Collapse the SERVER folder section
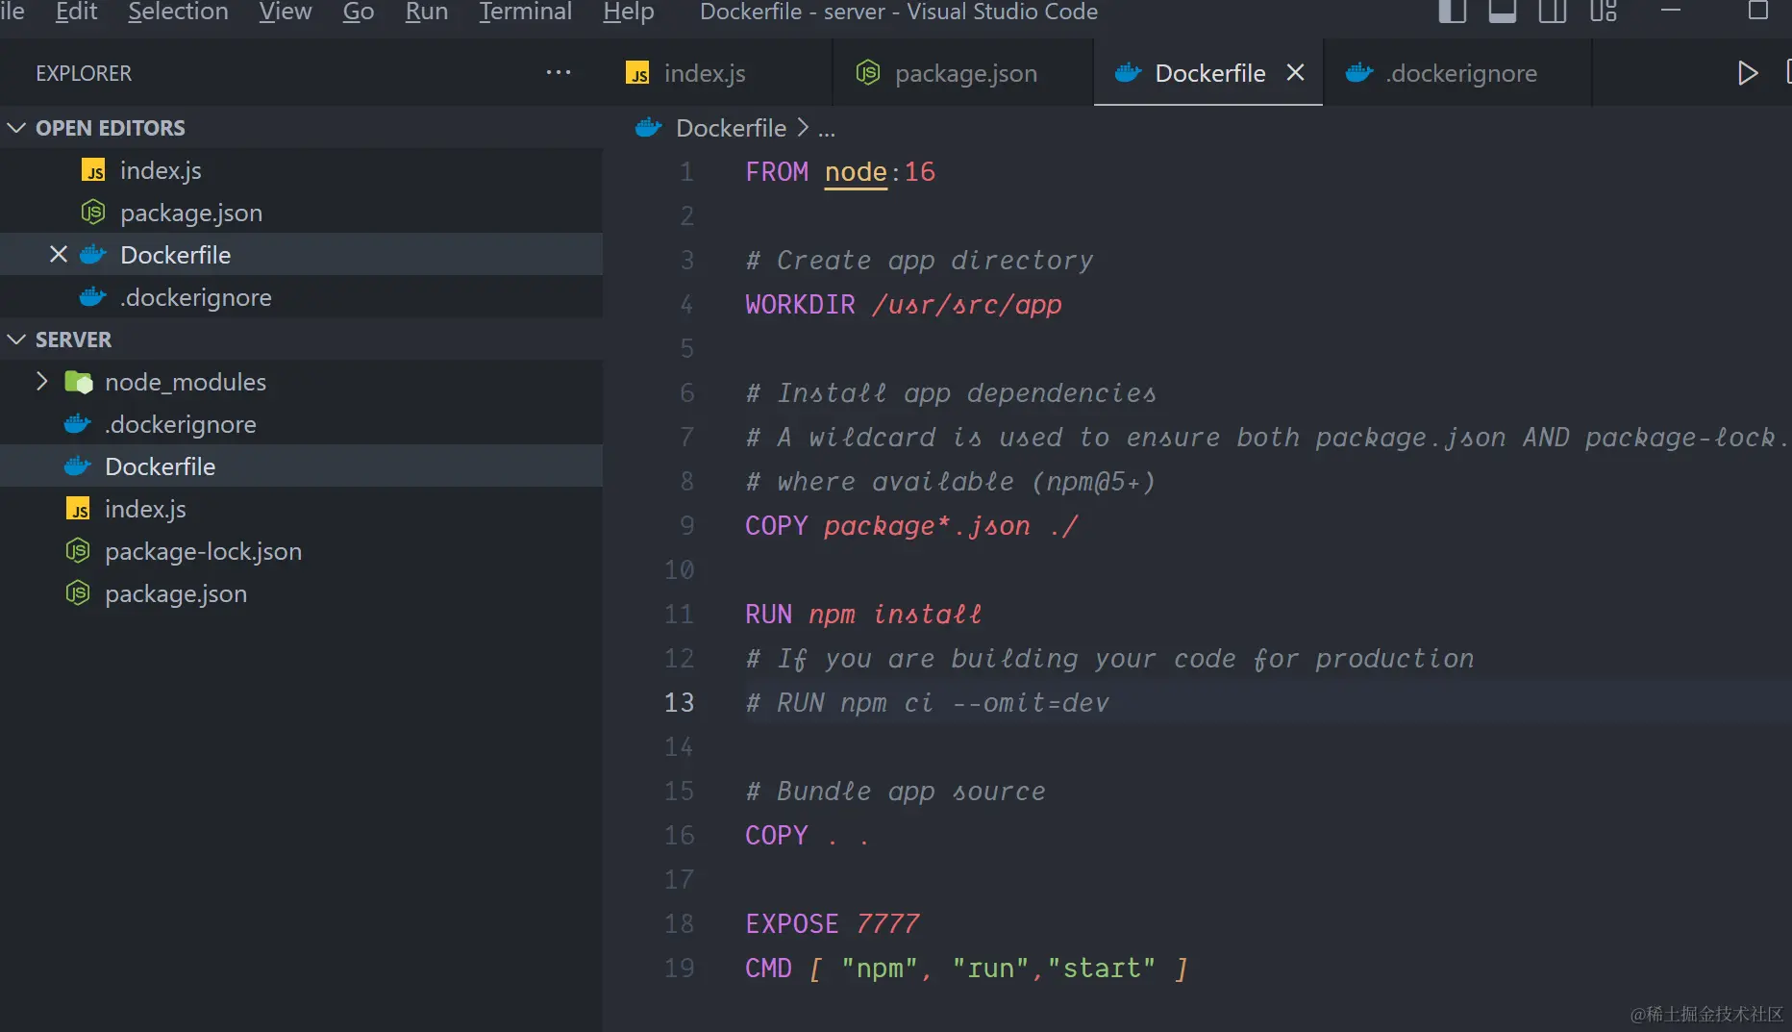Screen dimensions: 1792x1032 pos(16,340)
